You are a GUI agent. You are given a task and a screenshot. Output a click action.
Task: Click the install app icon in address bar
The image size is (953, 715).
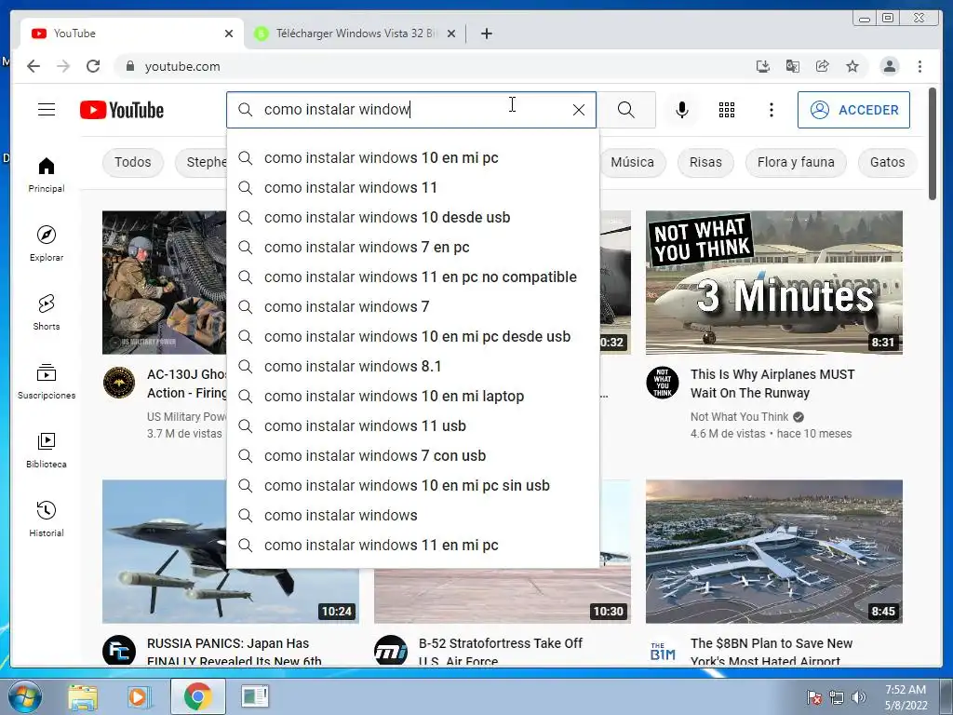point(763,66)
